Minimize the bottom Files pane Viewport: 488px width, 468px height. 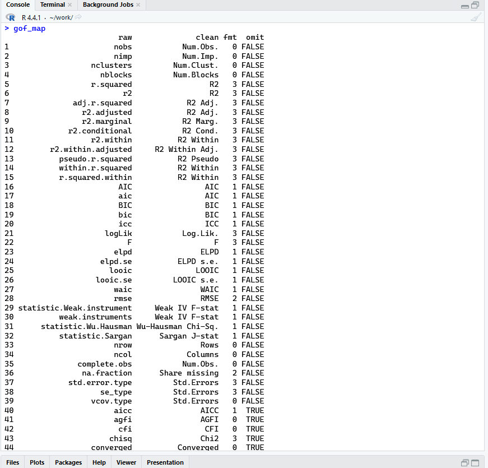tap(464, 463)
